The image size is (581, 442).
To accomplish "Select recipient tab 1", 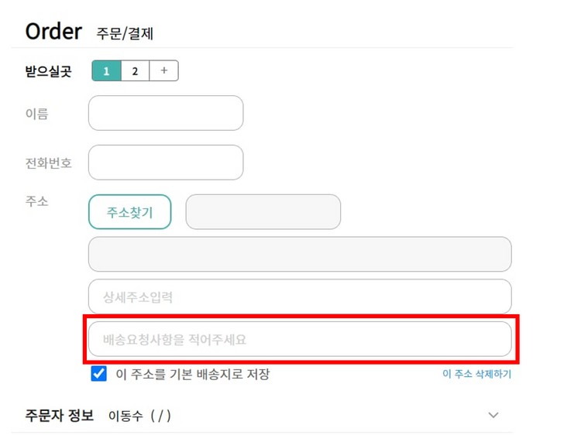I will click(x=106, y=71).
